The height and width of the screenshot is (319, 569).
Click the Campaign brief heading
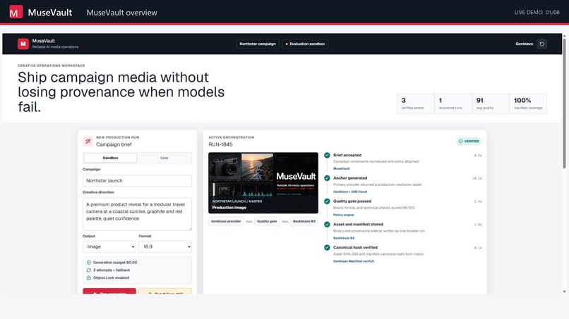coord(114,144)
